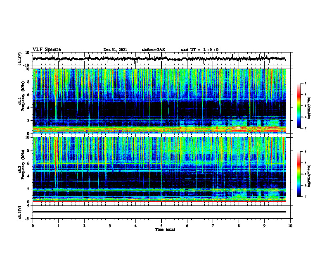Click time axis tick label 9
The height and width of the screenshot is (253, 327).
(264, 226)
